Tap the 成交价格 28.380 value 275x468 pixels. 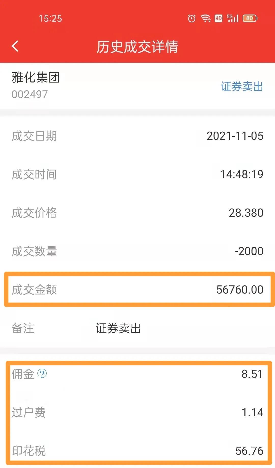click(246, 213)
